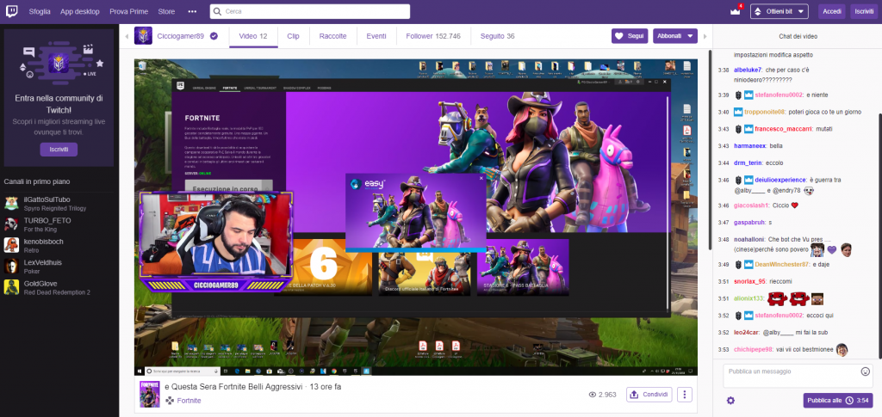Click chat username albeluke7
The image size is (882, 417).
(748, 71)
